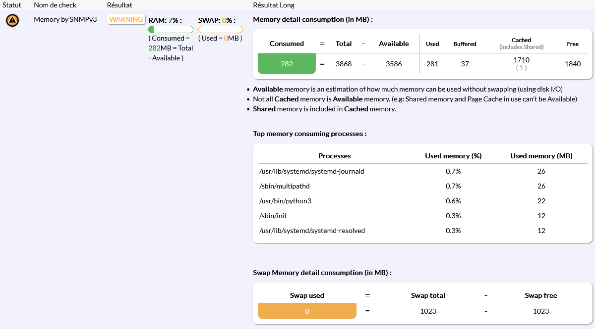
Task: Select the systemd-journald process row
Action: point(312,171)
